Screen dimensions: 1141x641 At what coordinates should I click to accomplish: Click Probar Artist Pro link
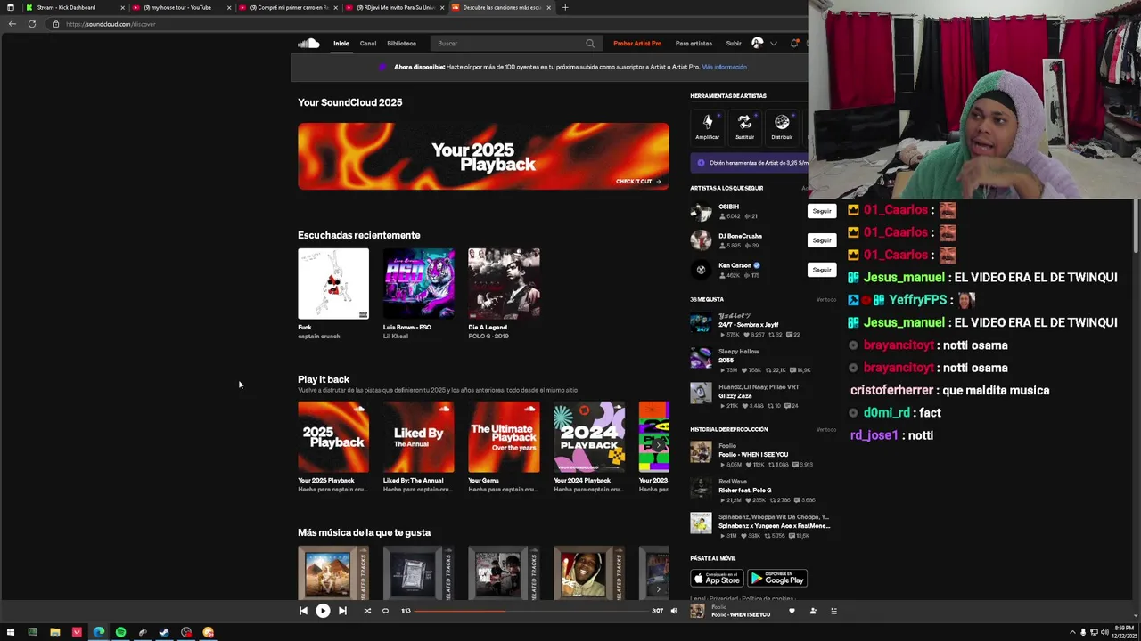[637, 43]
